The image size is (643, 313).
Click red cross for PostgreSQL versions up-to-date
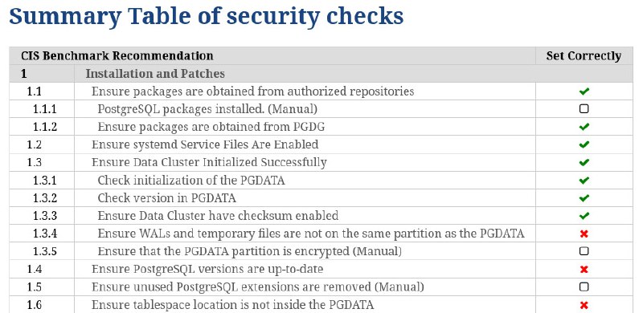584,269
